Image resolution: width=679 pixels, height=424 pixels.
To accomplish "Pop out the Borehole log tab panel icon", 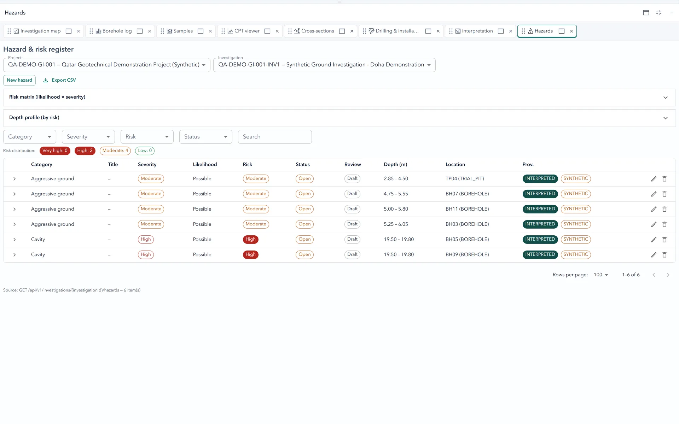I will click(x=140, y=31).
